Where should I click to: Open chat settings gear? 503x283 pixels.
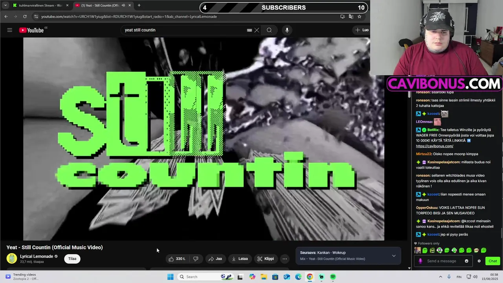coord(479,261)
